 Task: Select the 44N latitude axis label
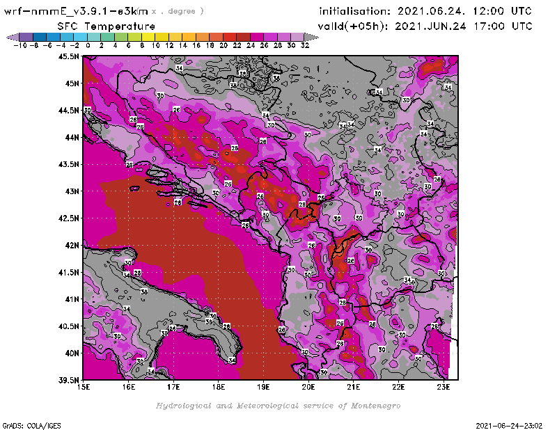coord(72,137)
